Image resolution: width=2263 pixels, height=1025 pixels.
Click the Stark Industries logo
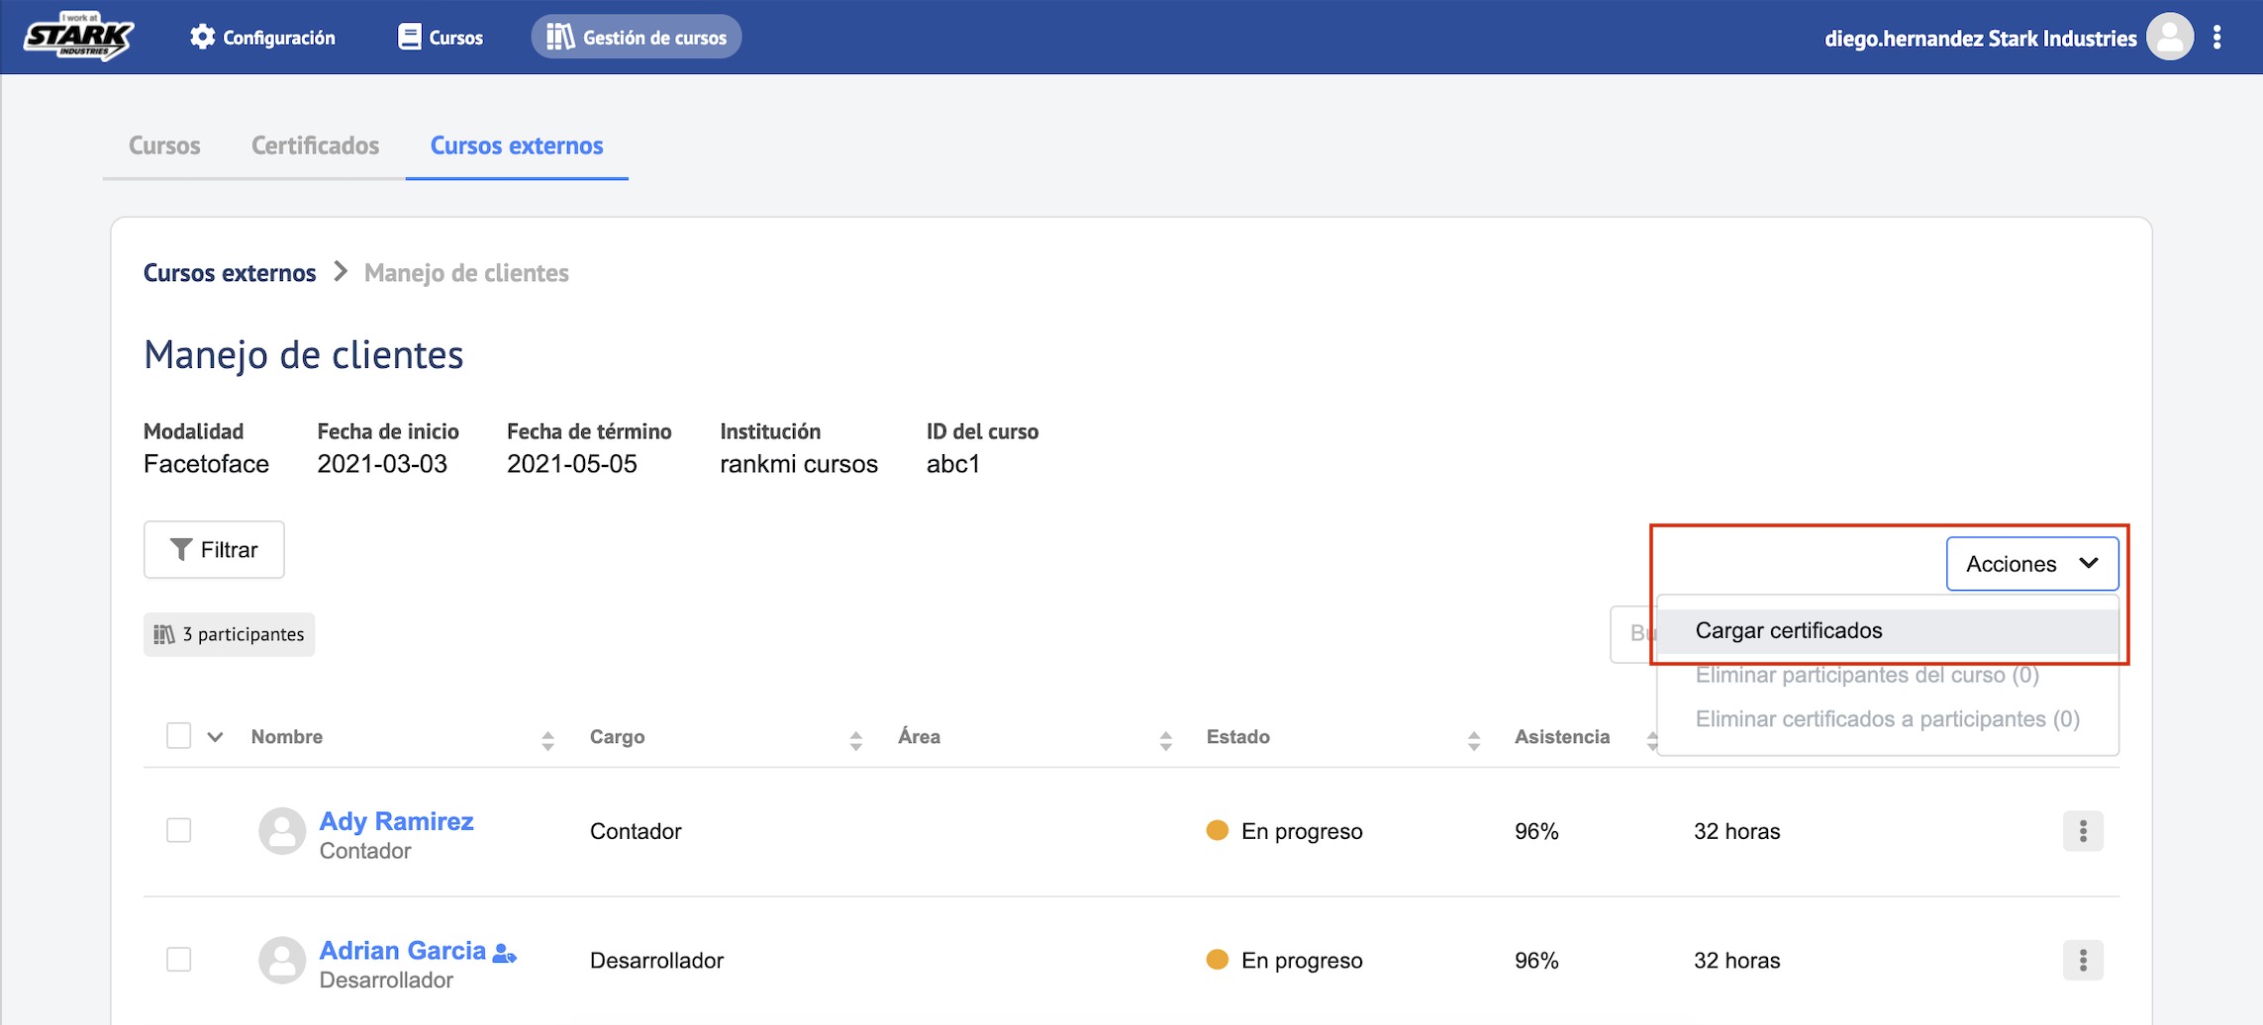click(x=78, y=37)
